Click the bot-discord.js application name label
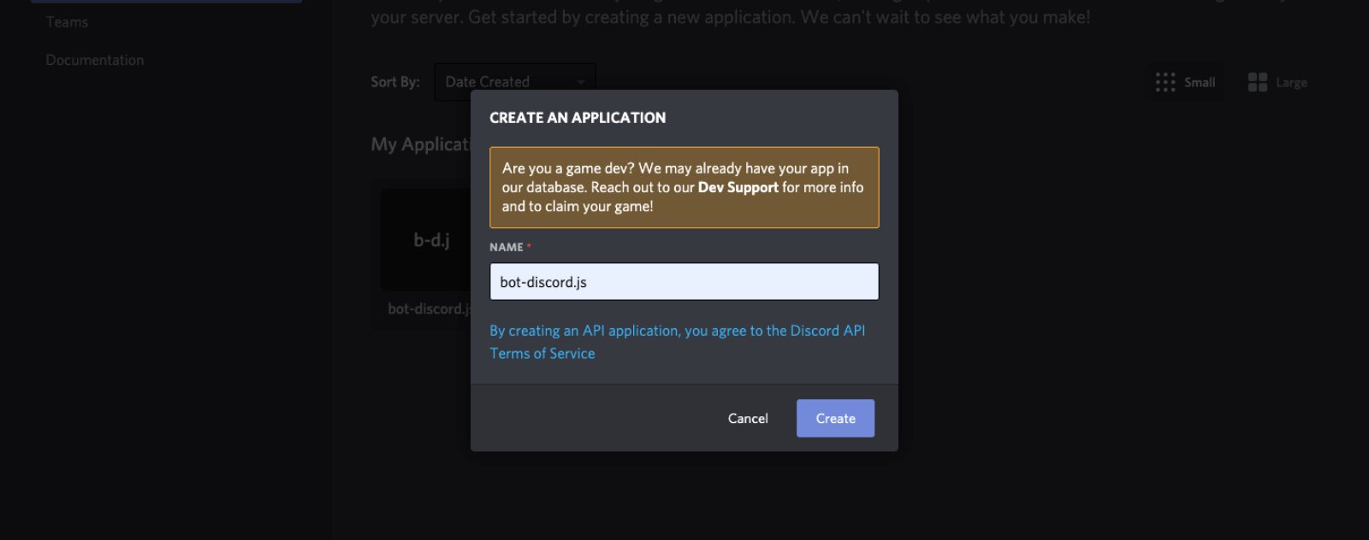 429,308
